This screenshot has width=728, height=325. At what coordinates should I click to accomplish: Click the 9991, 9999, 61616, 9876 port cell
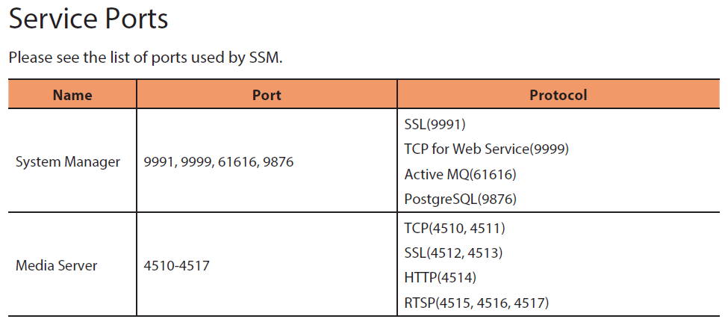pos(219,163)
